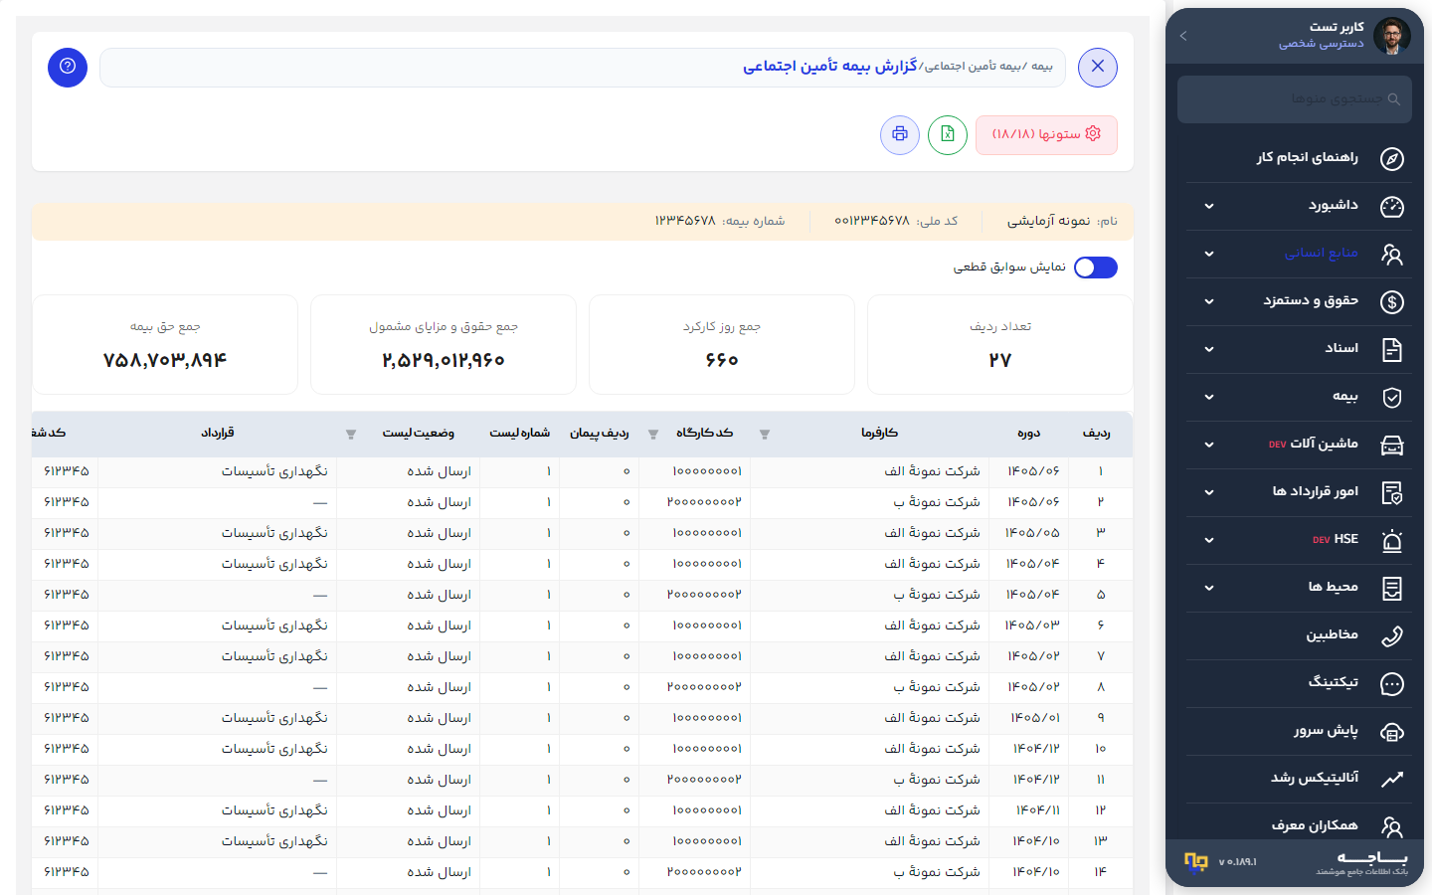The width and height of the screenshot is (1432, 895).
Task: Expand the بیمه chevron
Action: click(x=1209, y=397)
